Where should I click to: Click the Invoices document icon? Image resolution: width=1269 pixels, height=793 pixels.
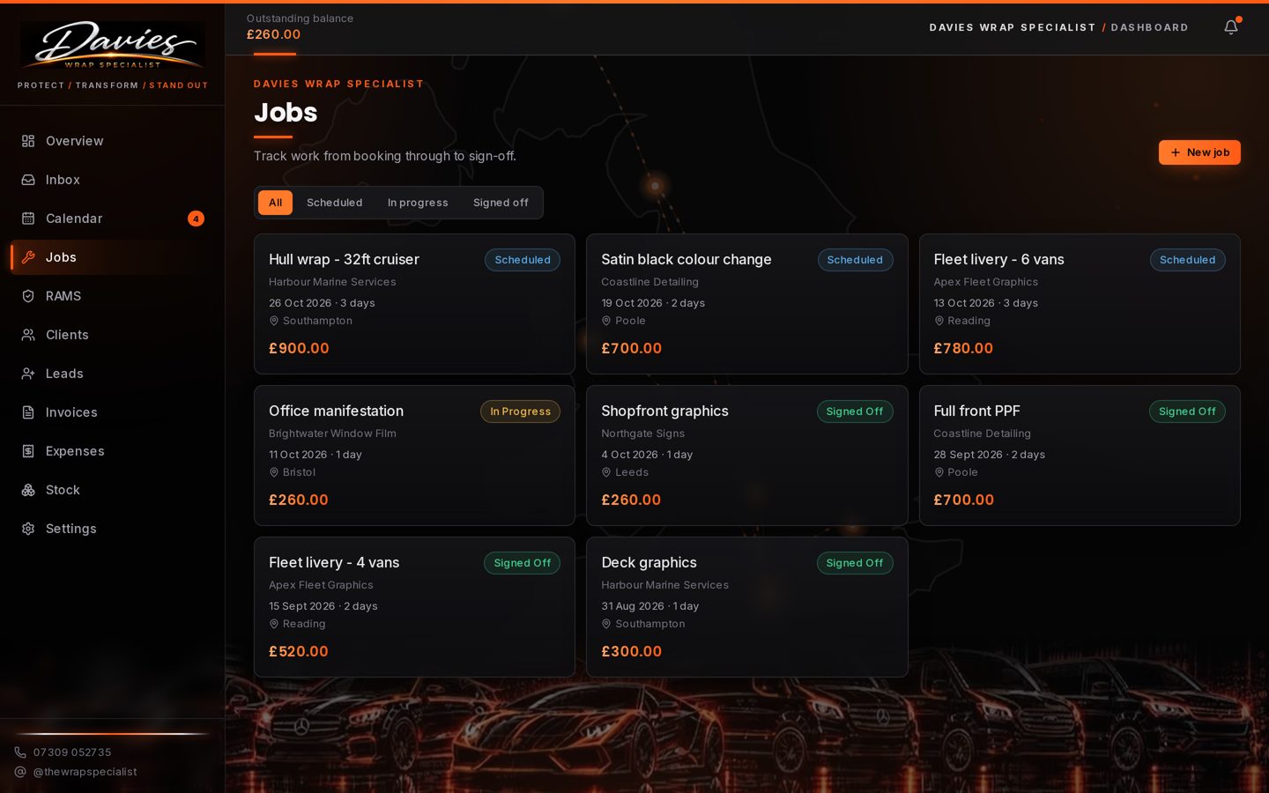point(28,412)
